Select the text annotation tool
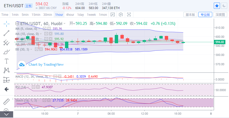Screen dimensions: 229x118 tap(7, 61)
